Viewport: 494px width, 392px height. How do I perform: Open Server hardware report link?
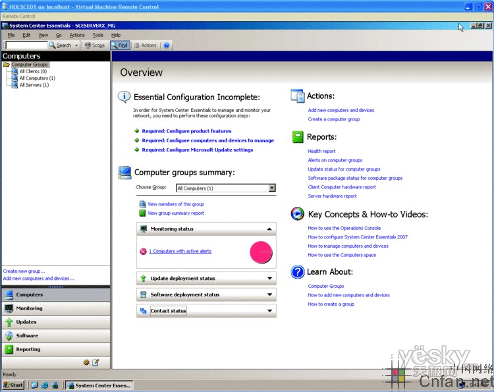click(333, 196)
